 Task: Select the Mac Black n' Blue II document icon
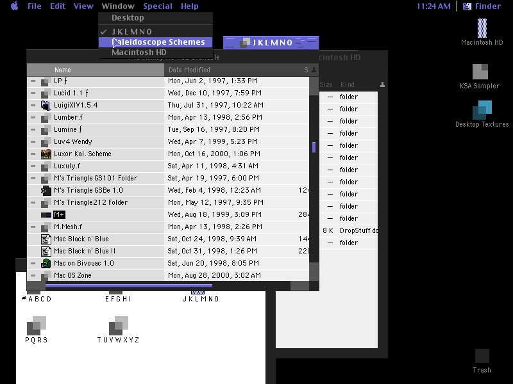pos(46,252)
